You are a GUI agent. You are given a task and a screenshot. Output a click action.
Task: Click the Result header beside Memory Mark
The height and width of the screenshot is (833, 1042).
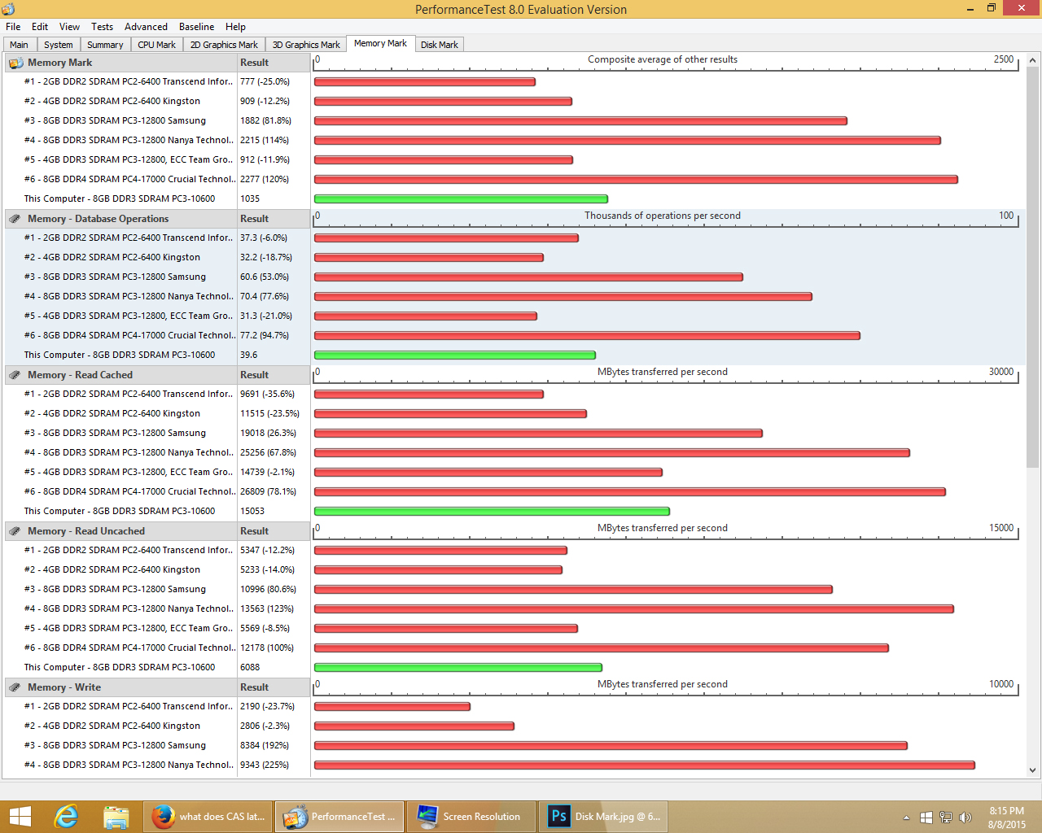[274, 63]
